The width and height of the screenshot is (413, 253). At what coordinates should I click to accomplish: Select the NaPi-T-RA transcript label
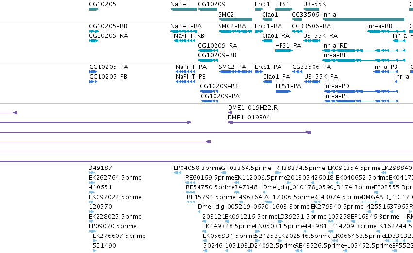186,26
